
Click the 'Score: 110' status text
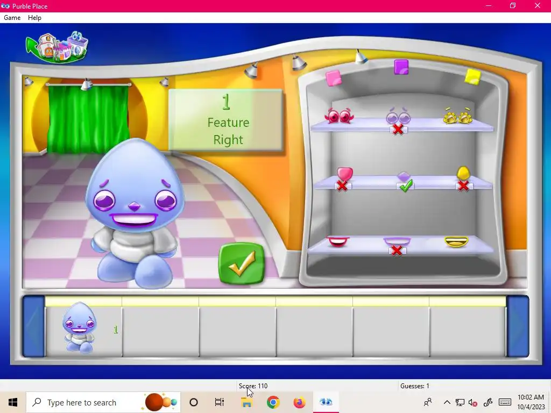click(253, 386)
